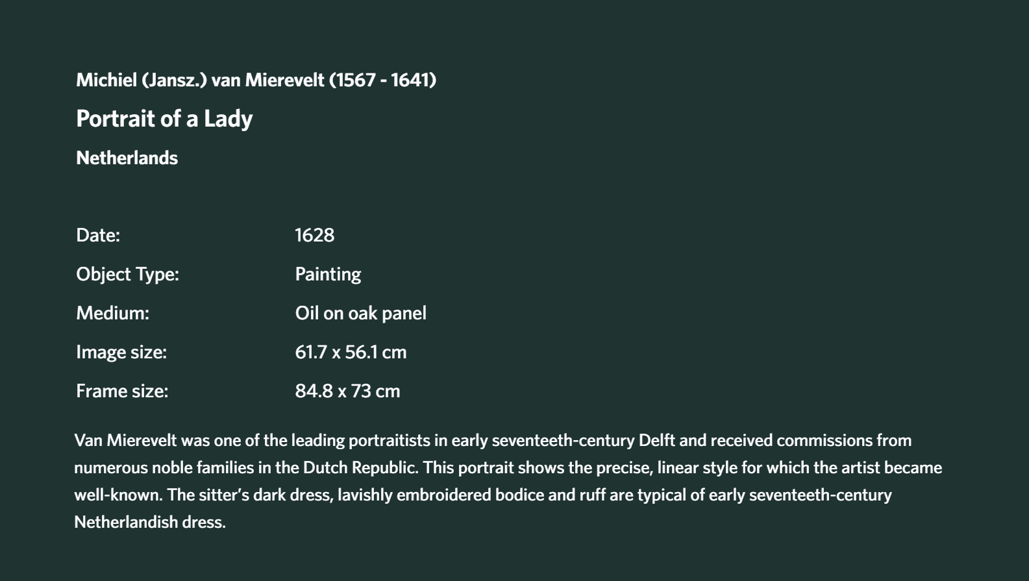Click the Dutch Republic phrase in the description
This screenshot has height=581, width=1029.
(359, 467)
